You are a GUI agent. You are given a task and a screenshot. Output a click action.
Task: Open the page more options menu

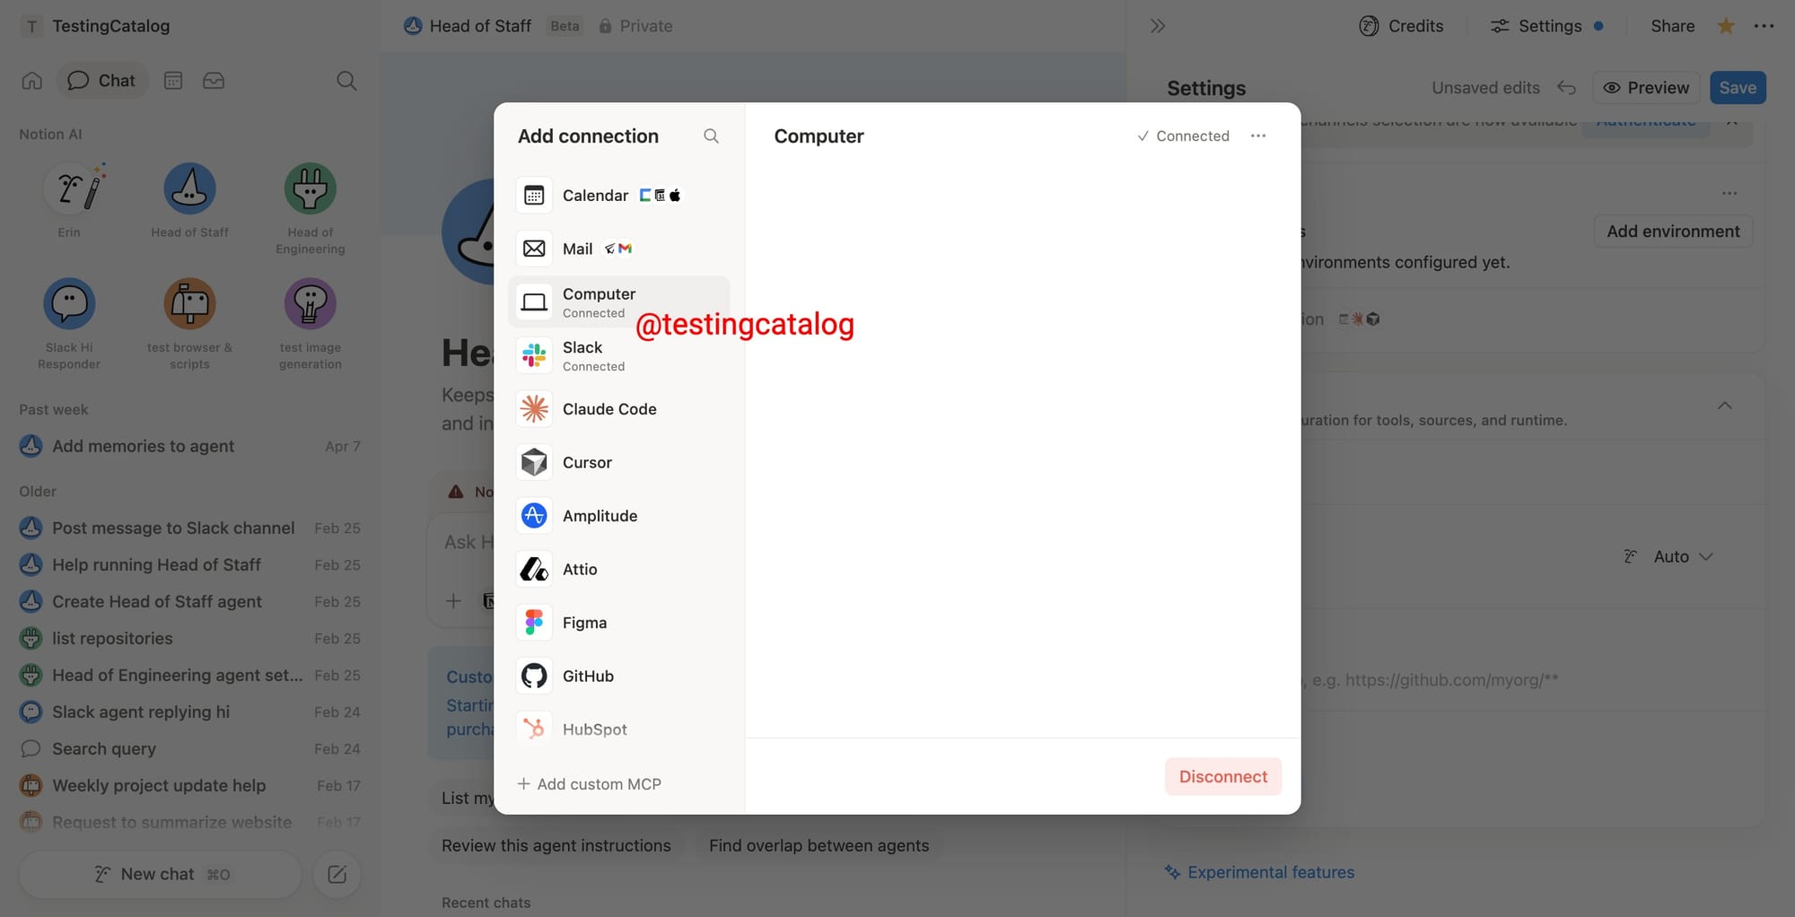(1764, 26)
